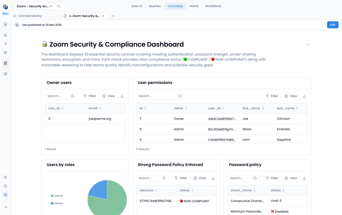Download User permissions table data
342x215 pixels.
[304, 96]
